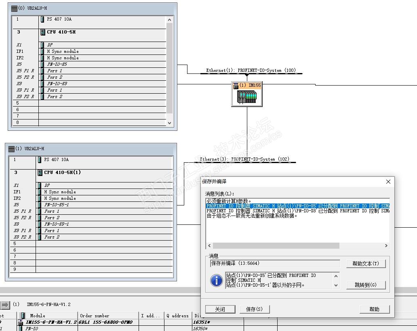Click the blue info icon in the save dialog
Image resolution: width=417 pixels, height=331 pixels.
(x=217, y=281)
